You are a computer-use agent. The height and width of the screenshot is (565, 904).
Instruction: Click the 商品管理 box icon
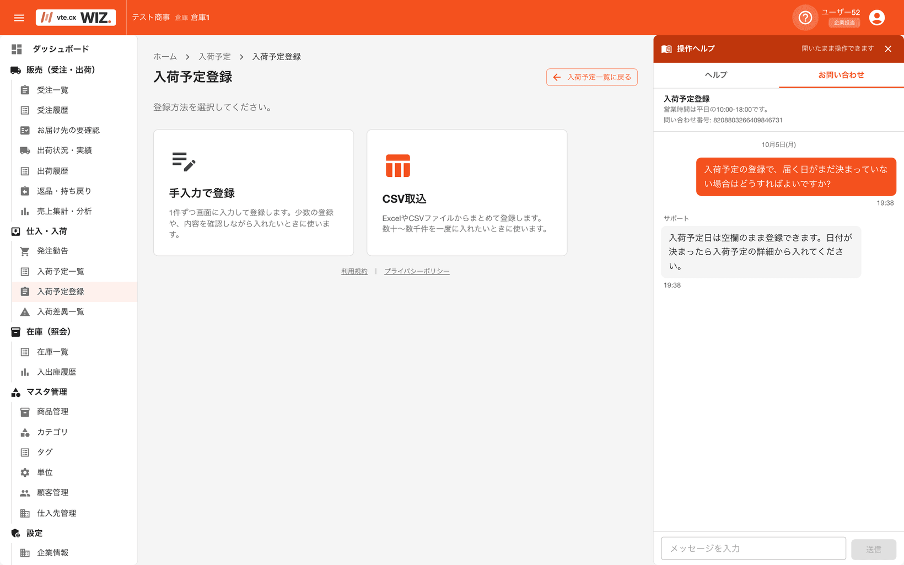tap(25, 412)
